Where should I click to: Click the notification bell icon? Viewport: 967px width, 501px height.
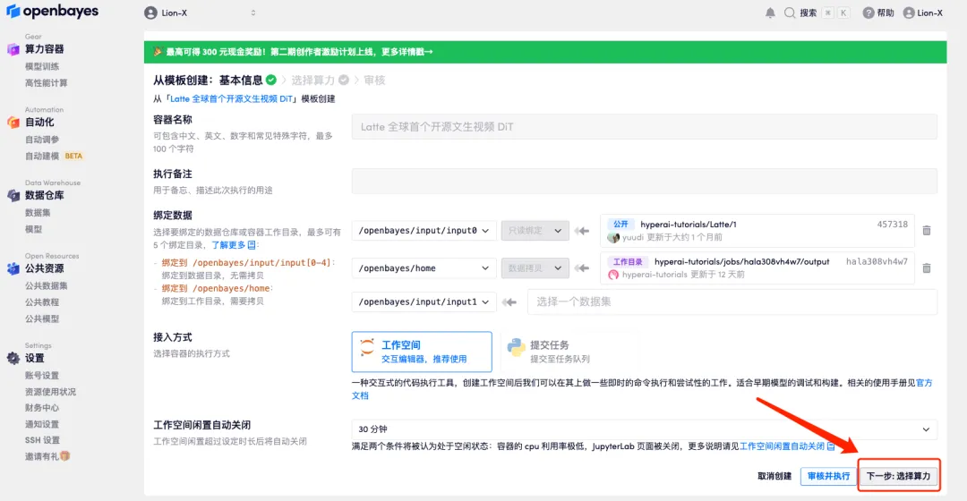[x=770, y=13]
